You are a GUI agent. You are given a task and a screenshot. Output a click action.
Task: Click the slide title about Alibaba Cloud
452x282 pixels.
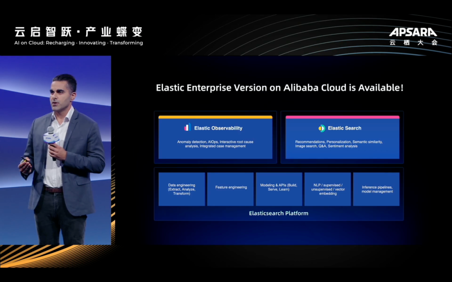point(280,88)
